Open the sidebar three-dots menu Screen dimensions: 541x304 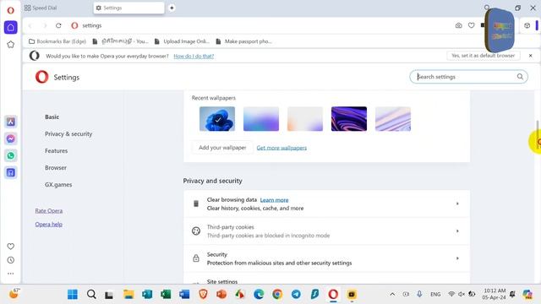[x=11, y=274]
